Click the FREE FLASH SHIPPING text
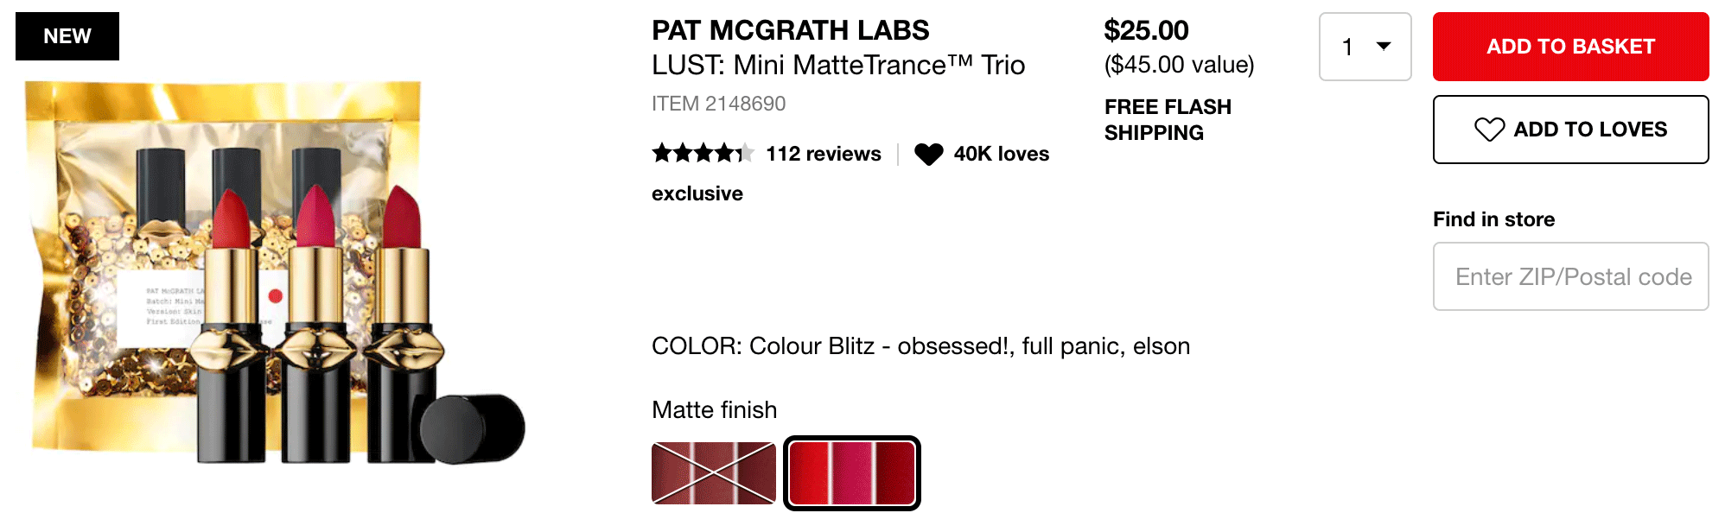This screenshot has width=1725, height=532. pyautogui.click(x=1168, y=119)
